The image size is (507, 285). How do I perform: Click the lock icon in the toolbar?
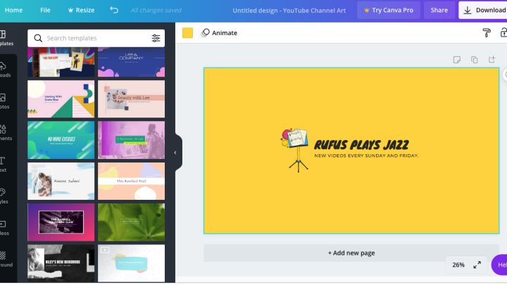click(503, 32)
